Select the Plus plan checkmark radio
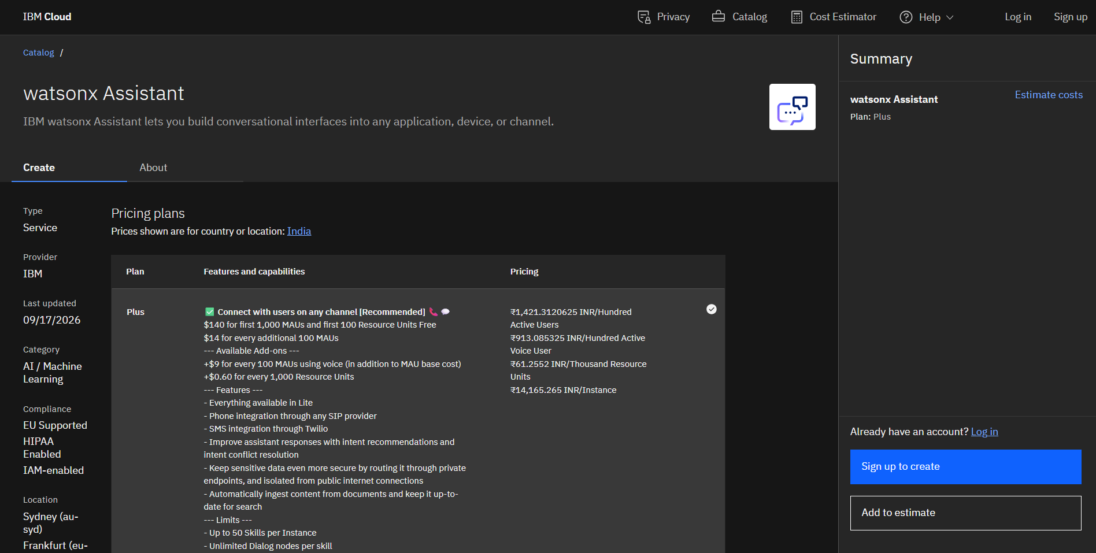Screen dimensions: 1096x553 (712, 309)
